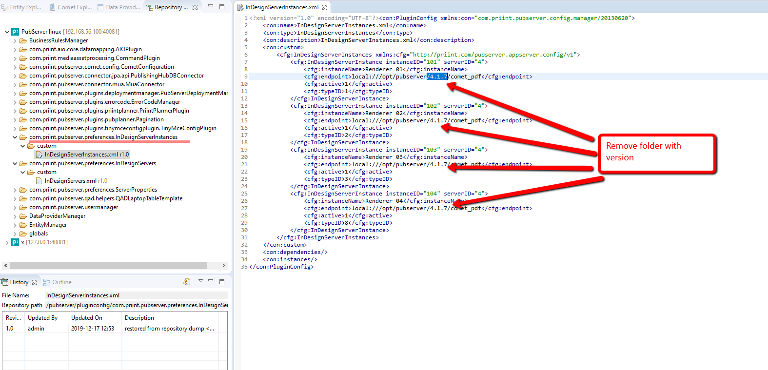The width and height of the screenshot is (768, 370).
Task: Click the refresh history icon in History panel
Action: coord(187,282)
